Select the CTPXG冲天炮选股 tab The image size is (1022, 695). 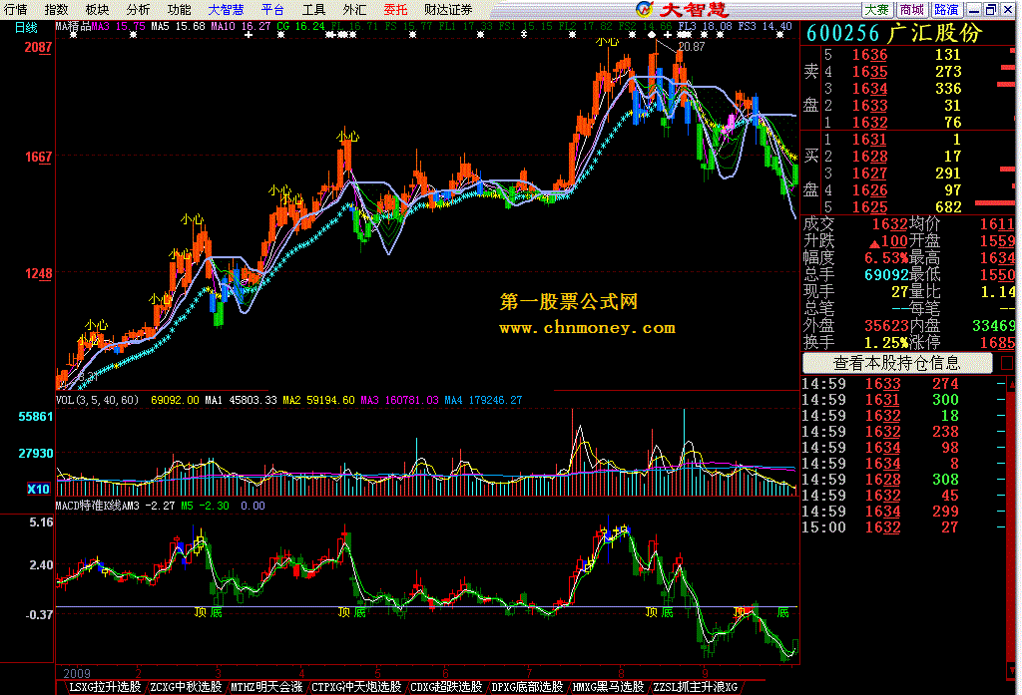[x=356, y=687]
